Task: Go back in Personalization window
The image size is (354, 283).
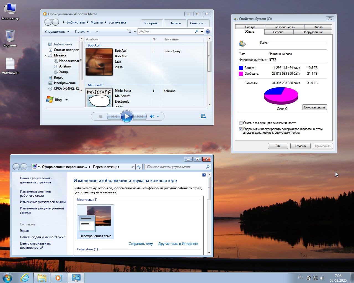Action: [16, 167]
